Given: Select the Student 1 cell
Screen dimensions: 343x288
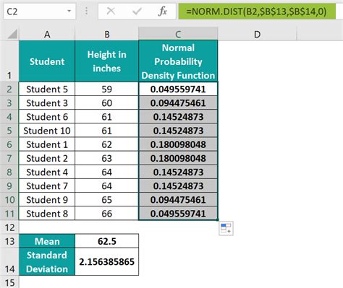Looking at the screenshot, I should tap(47, 144).
